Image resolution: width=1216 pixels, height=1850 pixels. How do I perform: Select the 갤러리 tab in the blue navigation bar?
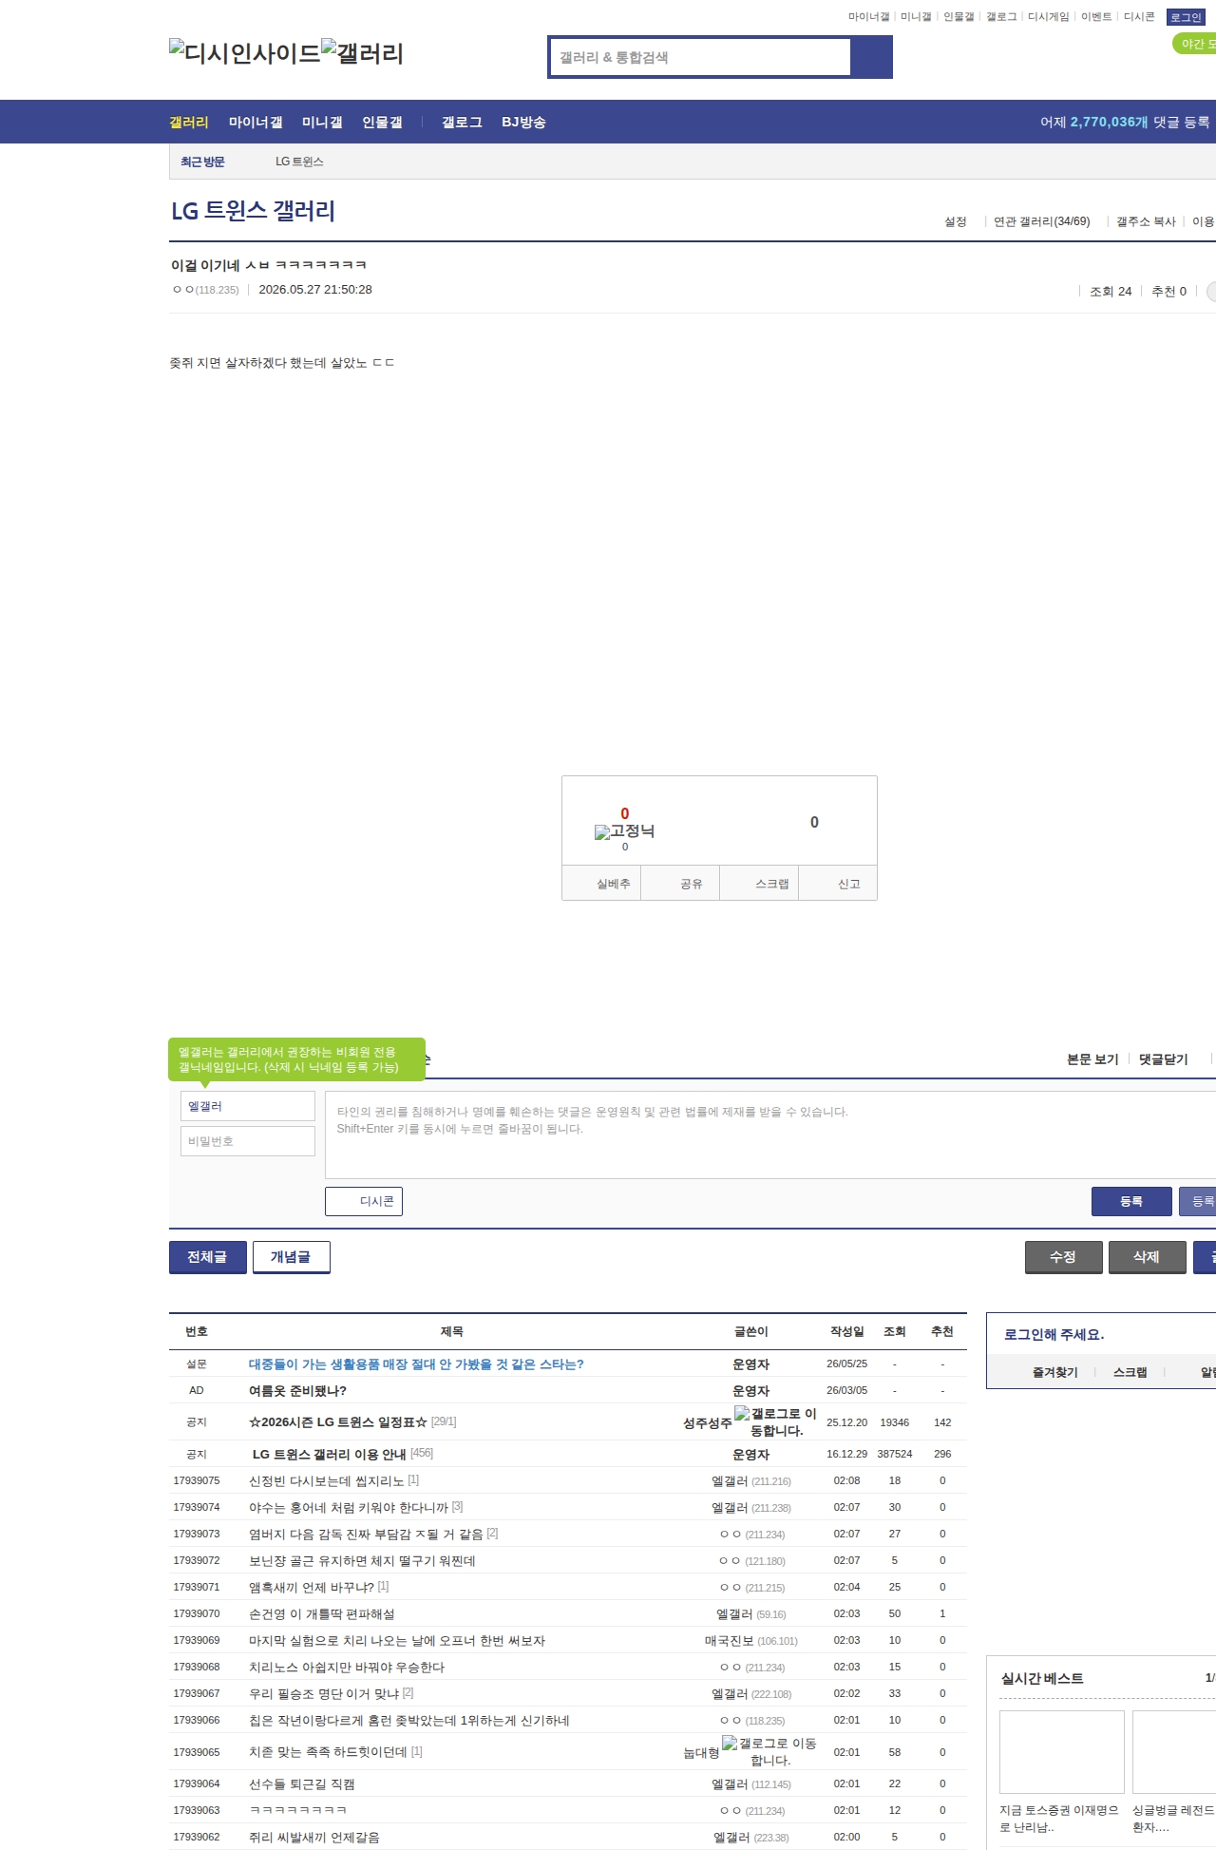(x=189, y=122)
